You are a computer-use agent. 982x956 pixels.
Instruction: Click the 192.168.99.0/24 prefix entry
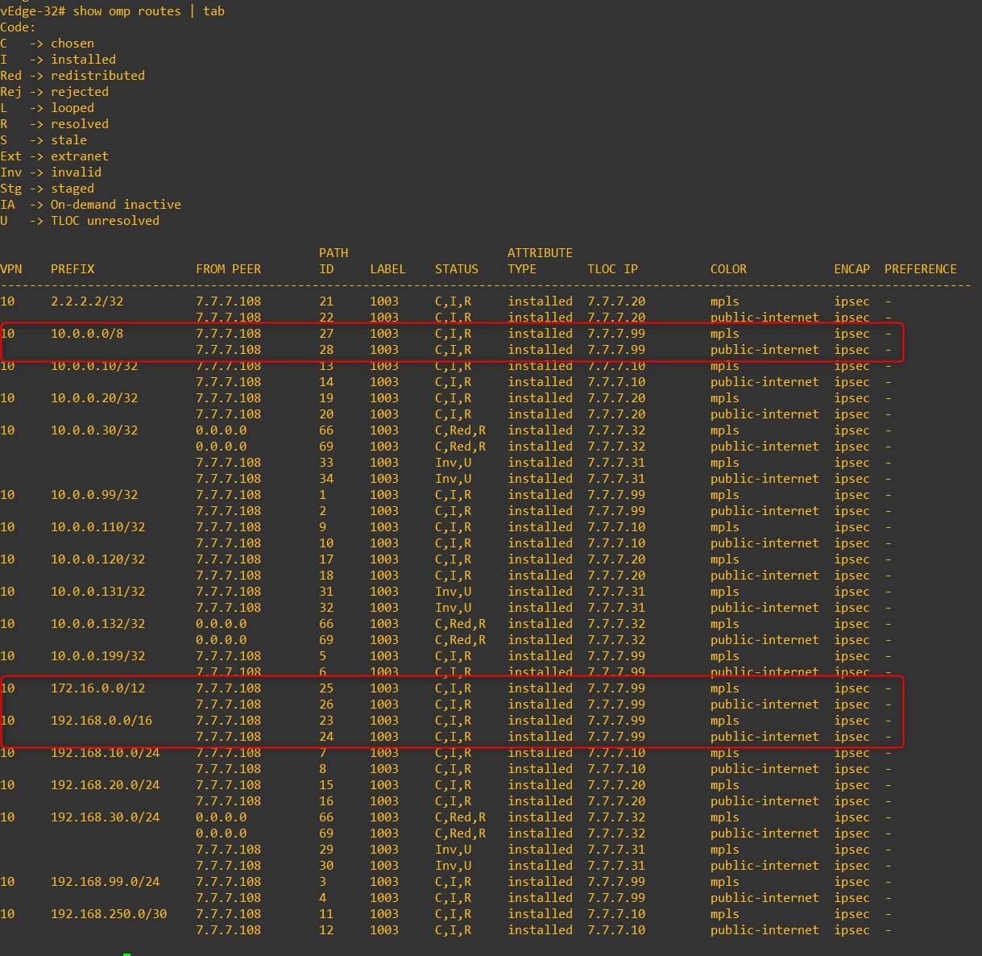point(105,882)
